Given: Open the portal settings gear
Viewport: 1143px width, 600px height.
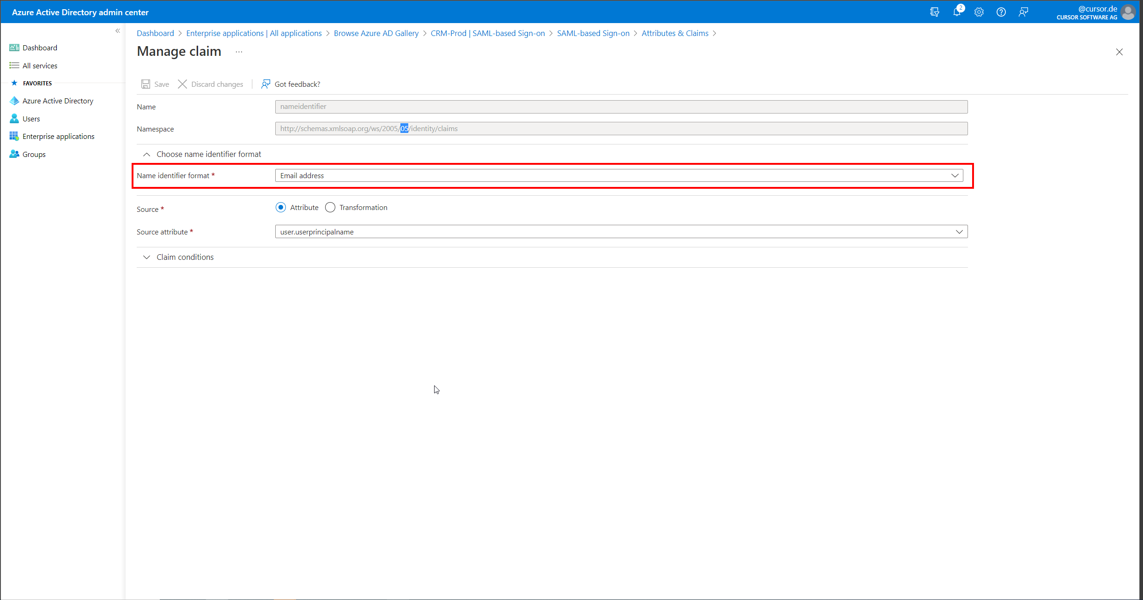Looking at the screenshot, I should (979, 12).
